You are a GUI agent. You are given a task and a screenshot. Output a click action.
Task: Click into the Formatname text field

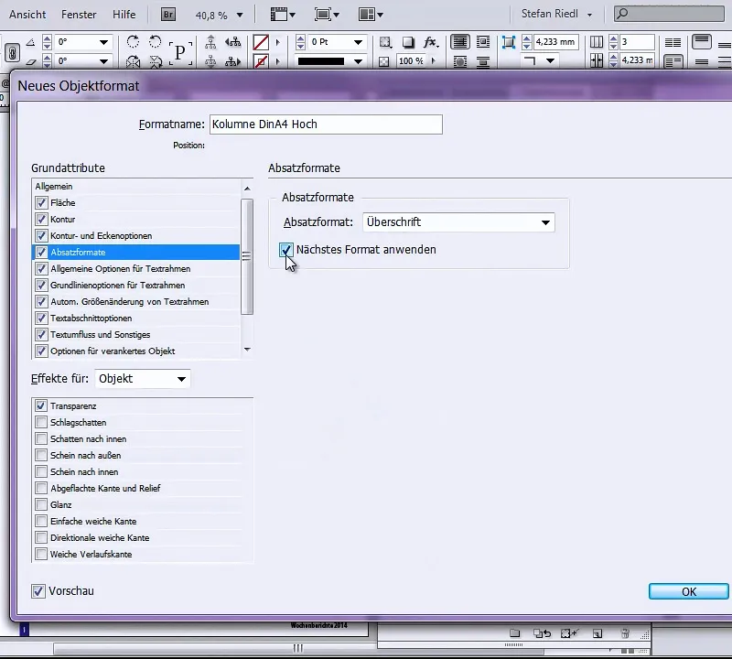(x=326, y=124)
